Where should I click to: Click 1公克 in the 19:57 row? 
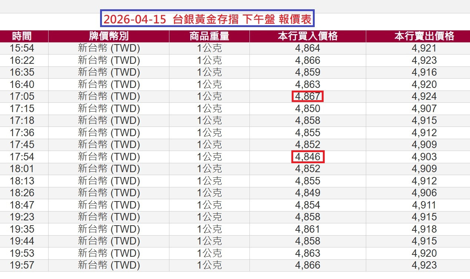tap(209, 265)
